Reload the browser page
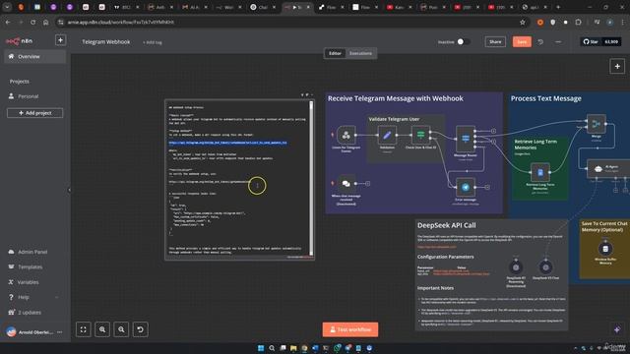This screenshot has width=630, height=354. click(32, 22)
